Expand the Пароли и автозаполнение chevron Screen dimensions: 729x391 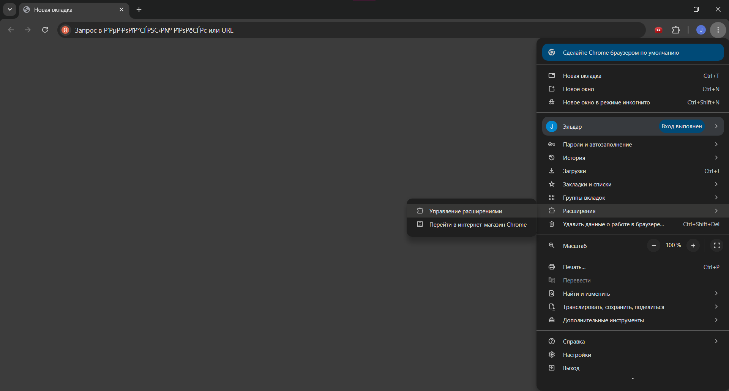tap(716, 144)
